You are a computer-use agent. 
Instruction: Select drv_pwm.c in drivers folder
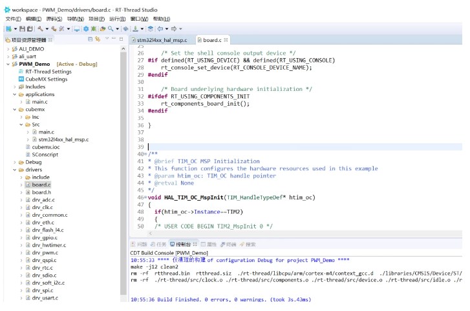coord(43,252)
